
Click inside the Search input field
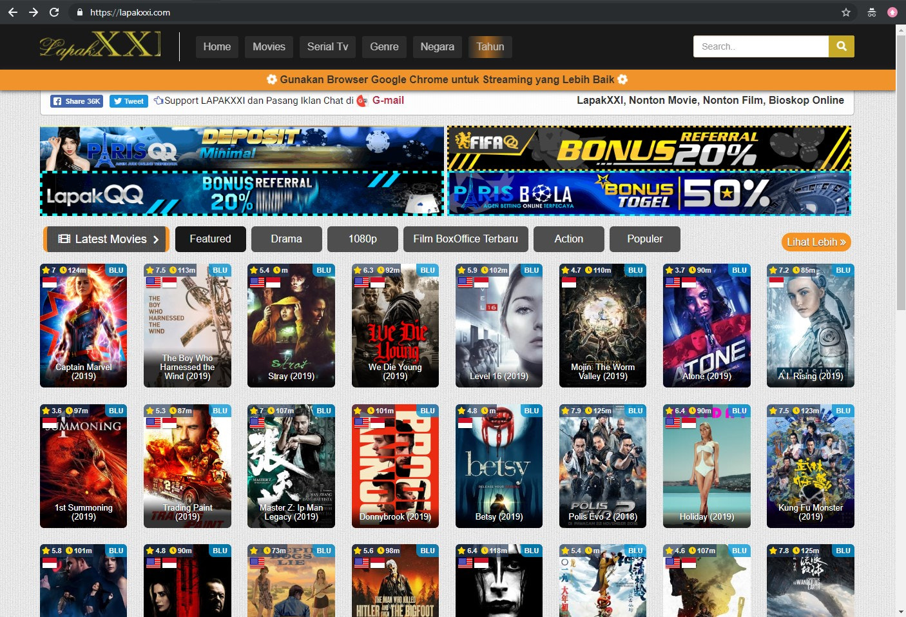(x=760, y=46)
